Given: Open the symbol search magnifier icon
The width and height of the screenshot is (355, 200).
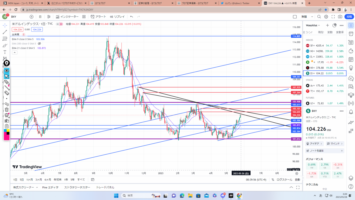Looking at the screenshot, I should [x=319, y=17].
